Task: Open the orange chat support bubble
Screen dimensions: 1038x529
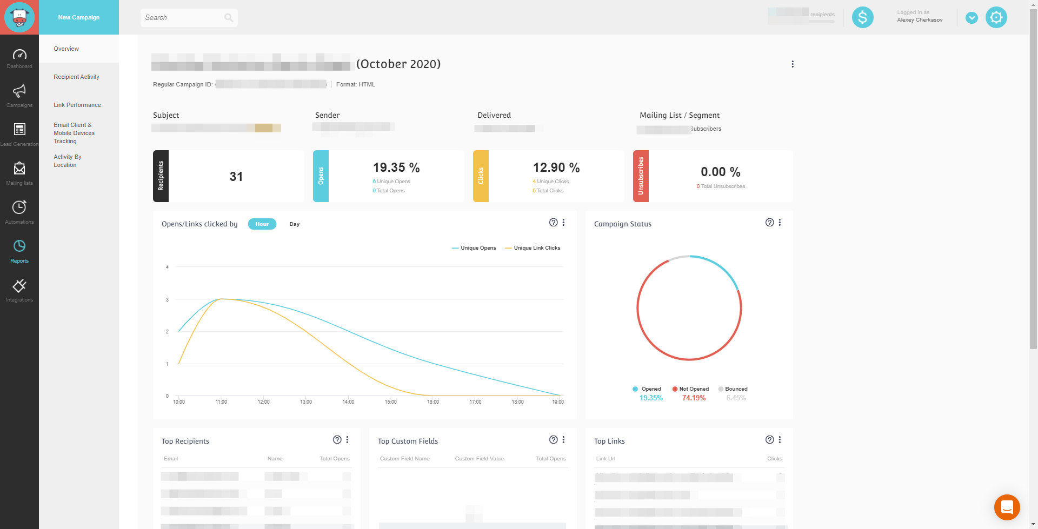Action: 1007,507
